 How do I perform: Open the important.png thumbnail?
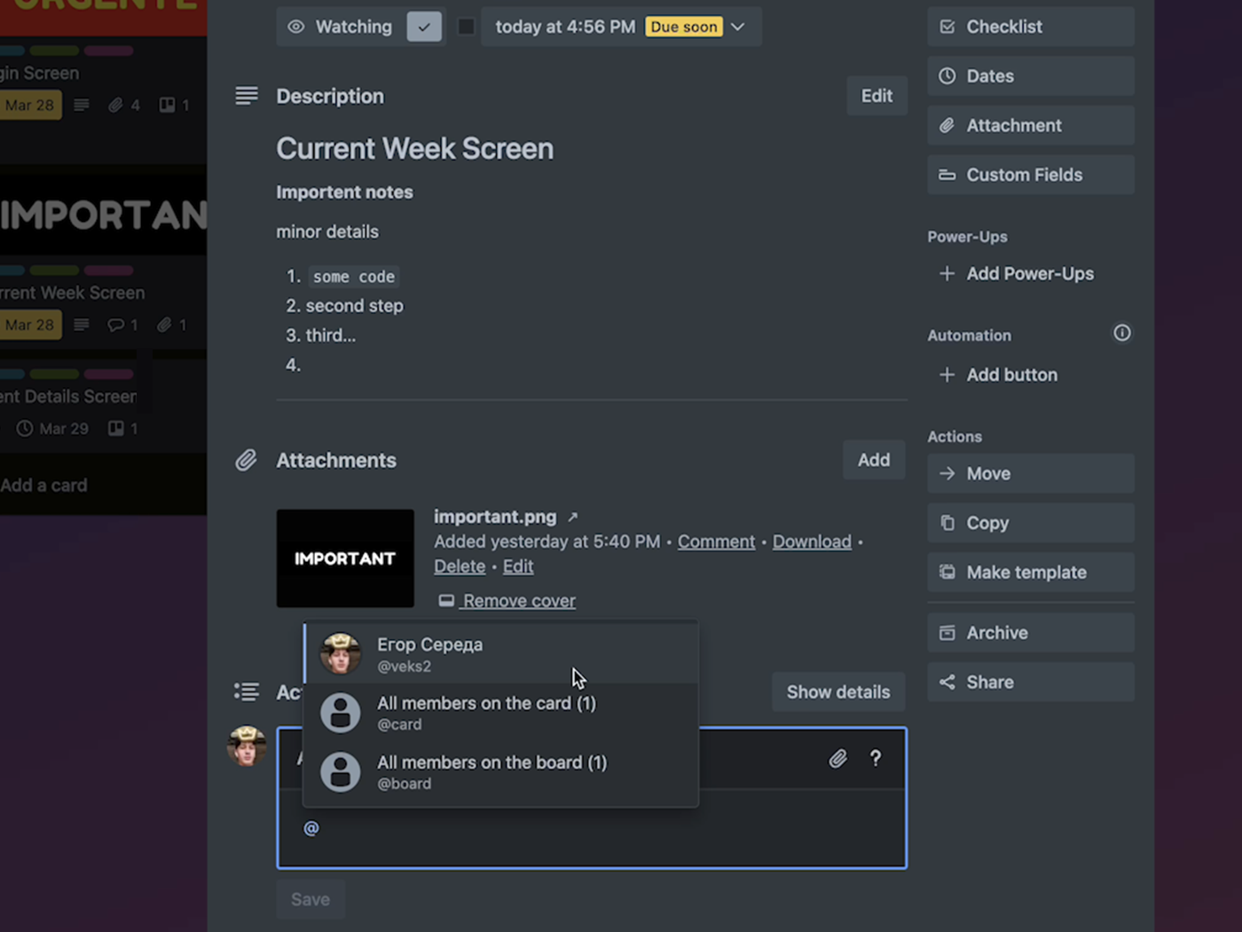(x=345, y=558)
